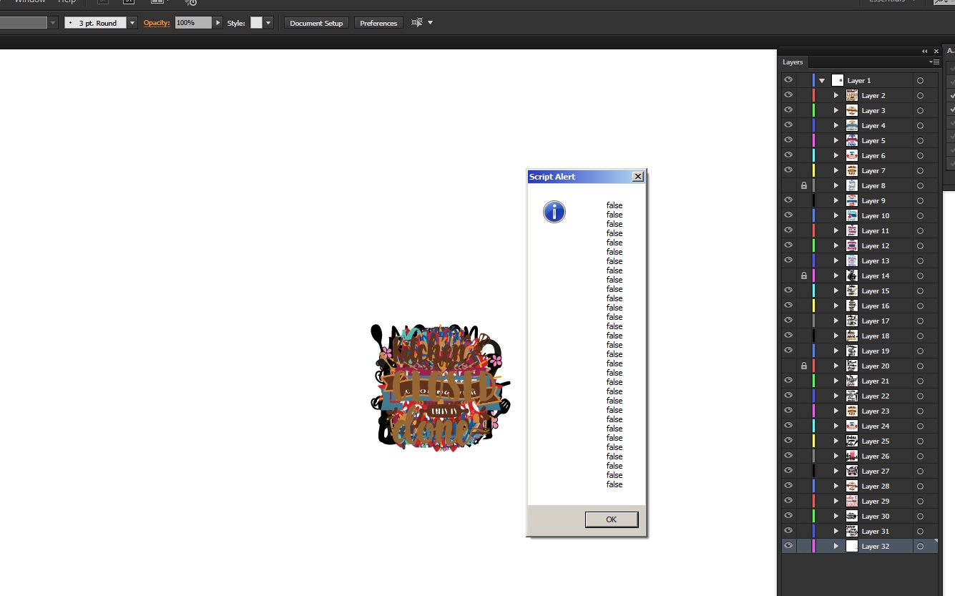Viewport: 955px width, 596px height.
Task: Expand Layer 9 contents
Action: click(x=836, y=201)
